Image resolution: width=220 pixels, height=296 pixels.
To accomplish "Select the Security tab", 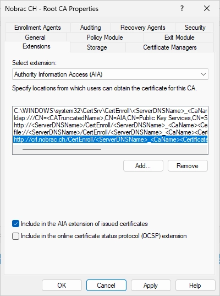I will point(195,28).
